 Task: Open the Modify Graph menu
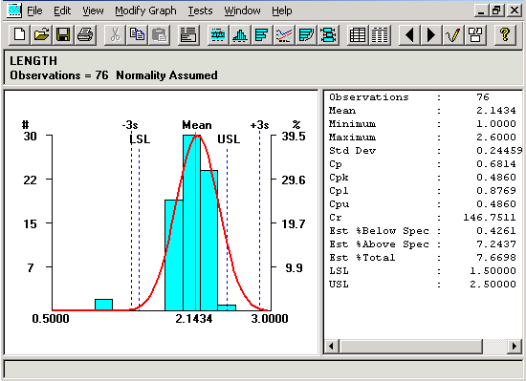(145, 11)
